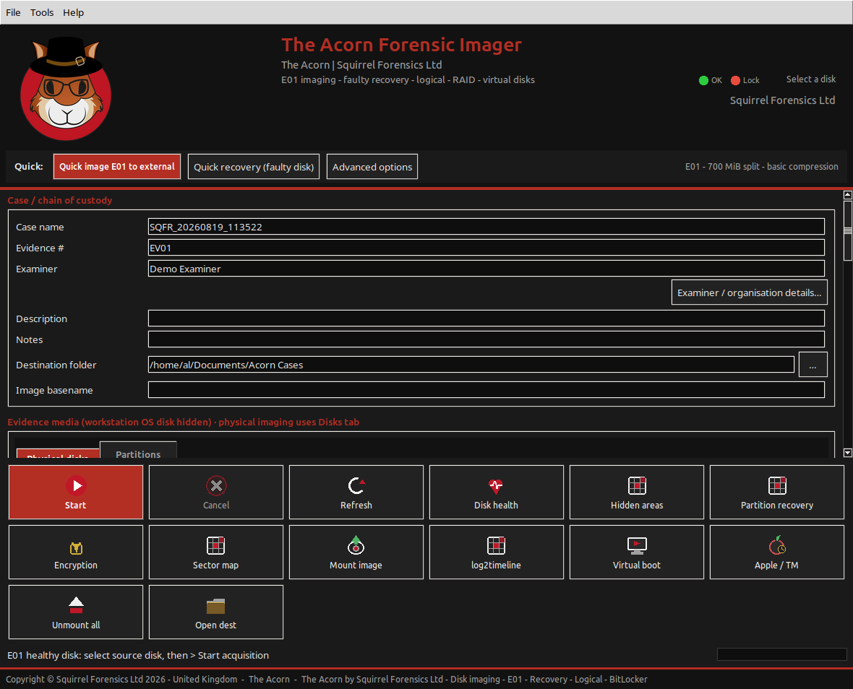Click the Mount image tool

click(x=356, y=552)
